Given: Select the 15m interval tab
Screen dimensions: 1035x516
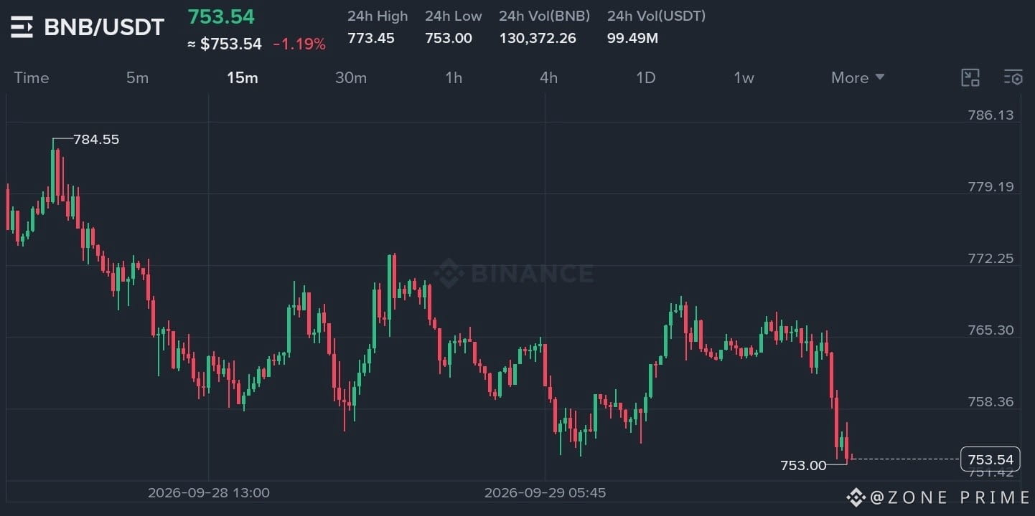Looking at the screenshot, I should 242,78.
